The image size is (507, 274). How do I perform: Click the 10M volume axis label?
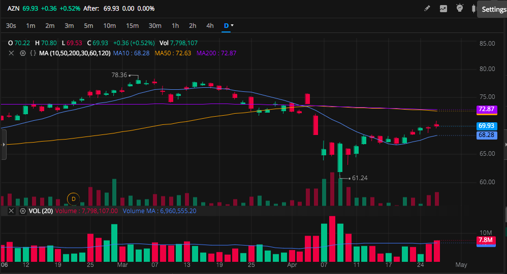click(x=486, y=232)
